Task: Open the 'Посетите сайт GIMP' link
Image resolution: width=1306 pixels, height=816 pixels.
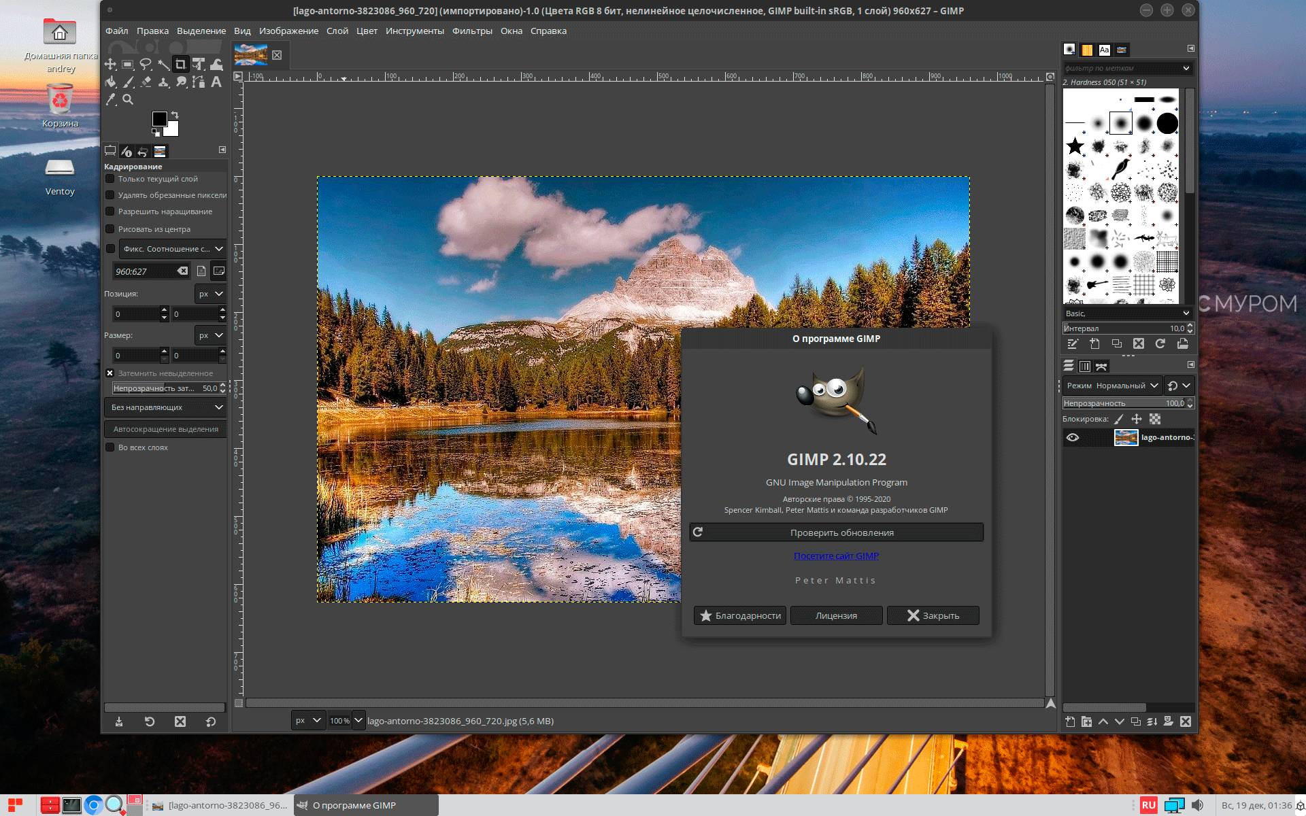Action: (836, 556)
